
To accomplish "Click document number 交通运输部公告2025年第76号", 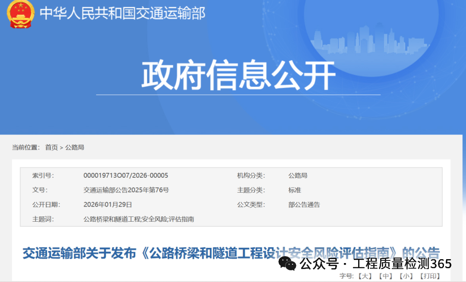I will 126,190.
